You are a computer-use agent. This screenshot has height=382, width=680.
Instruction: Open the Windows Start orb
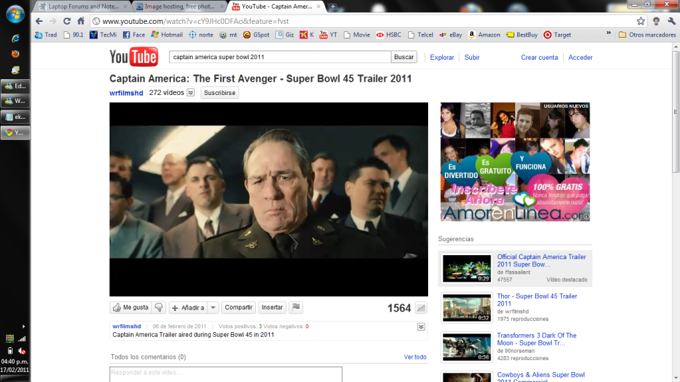(15, 14)
